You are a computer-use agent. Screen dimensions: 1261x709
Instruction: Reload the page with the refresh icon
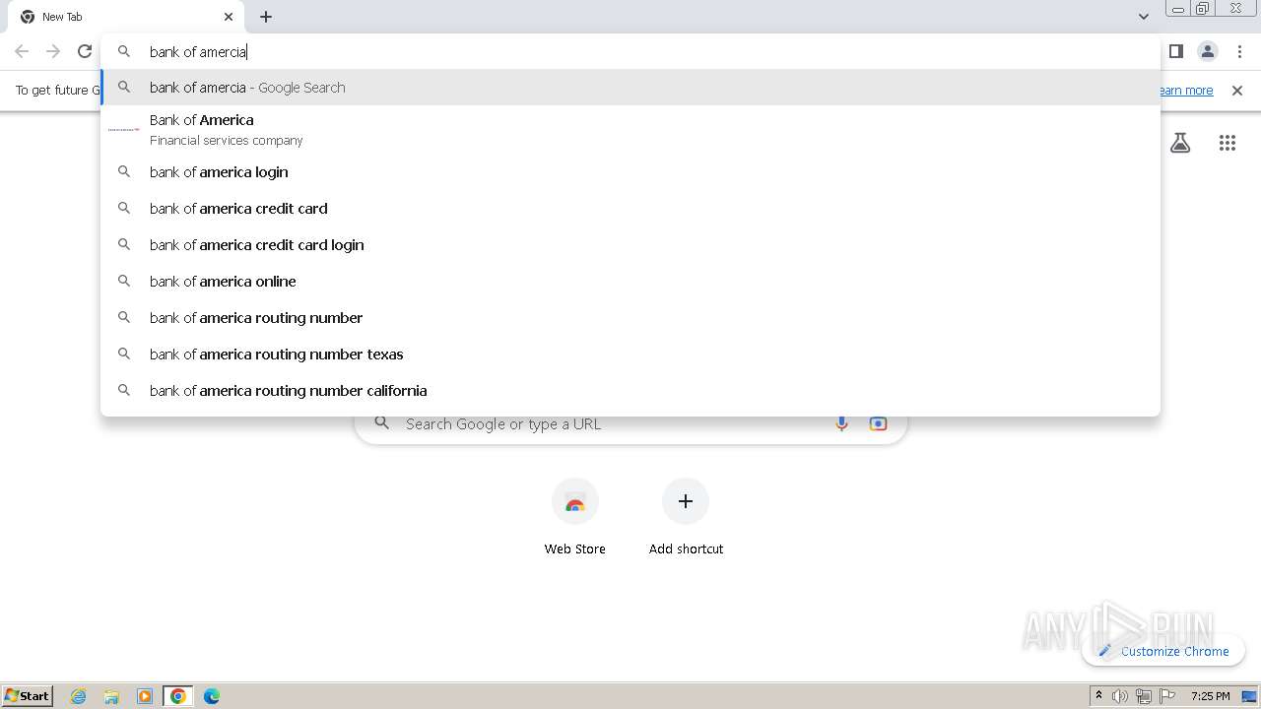coord(85,51)
